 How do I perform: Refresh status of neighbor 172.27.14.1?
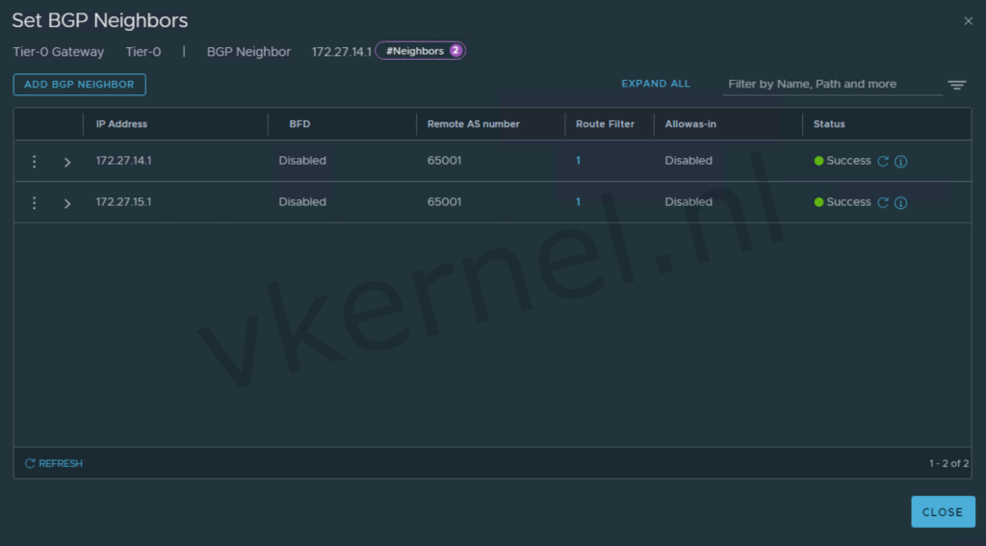pyautogui.click(x=883, y=162)
